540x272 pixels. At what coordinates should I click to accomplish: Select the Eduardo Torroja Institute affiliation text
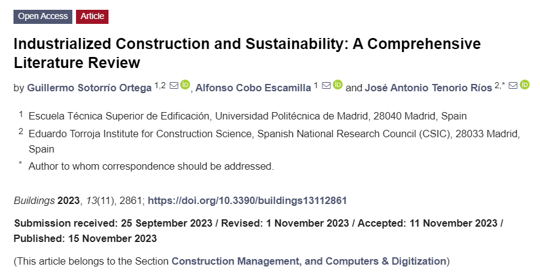pos(274,141)
